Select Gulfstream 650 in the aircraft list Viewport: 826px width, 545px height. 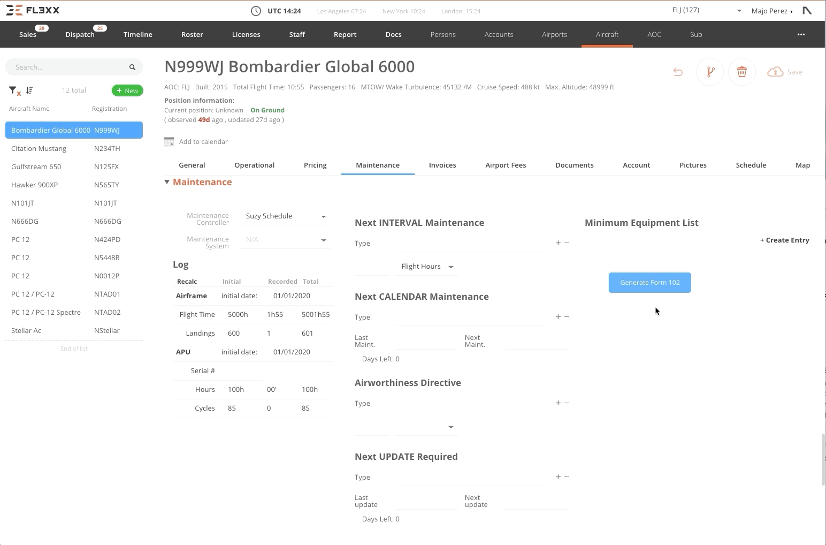(x=36, y=166)
